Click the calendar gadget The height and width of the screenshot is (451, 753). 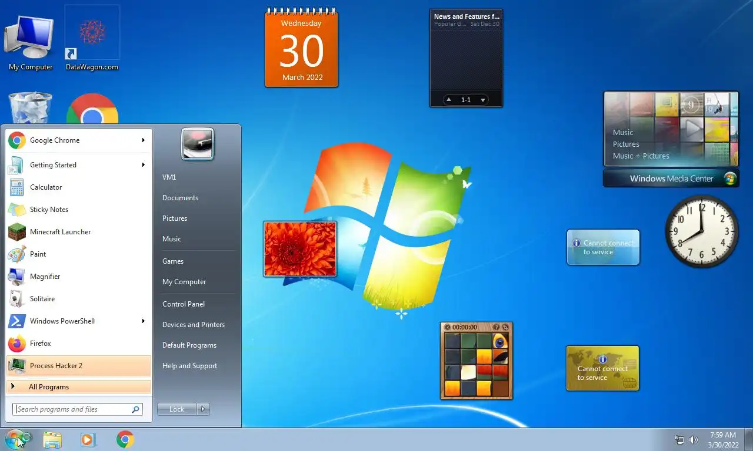(x=301, y=48)
